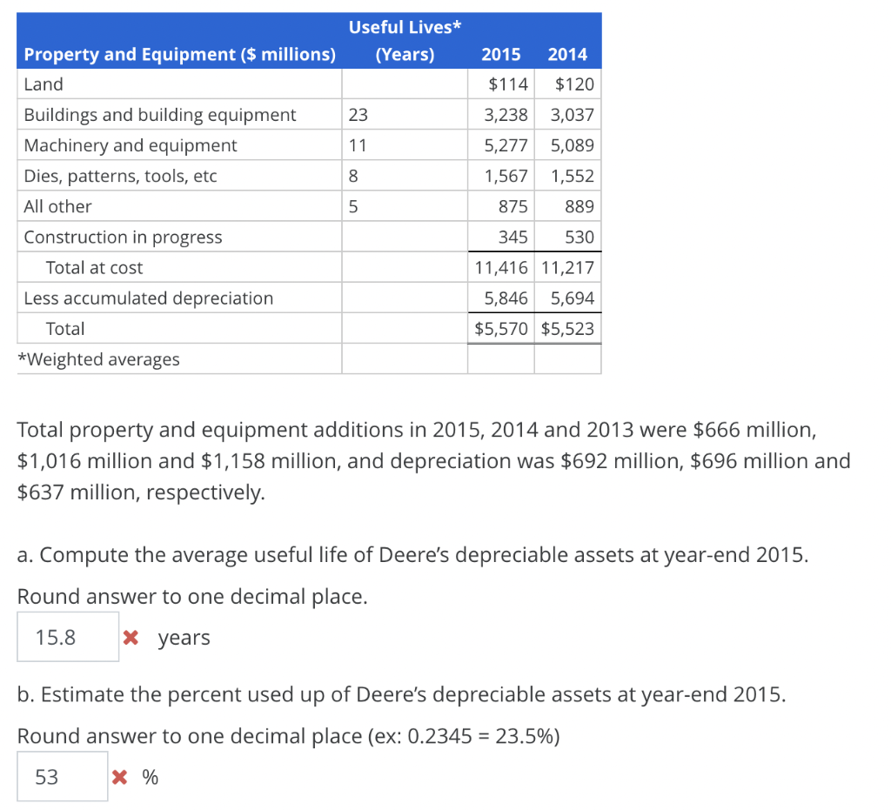The height and width of the screenshot is (810, 891).
Task: Click the Land row label
Action: [44, 84]
